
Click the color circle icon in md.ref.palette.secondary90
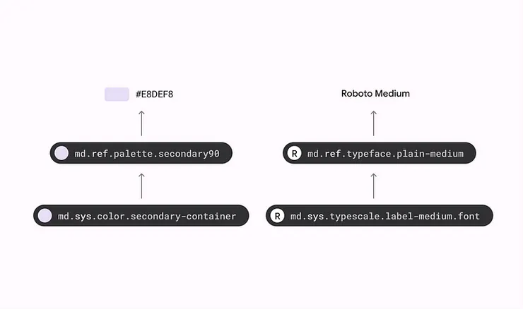61,153
